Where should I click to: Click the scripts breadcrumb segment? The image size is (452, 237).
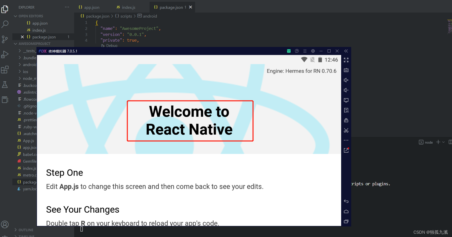123,16
